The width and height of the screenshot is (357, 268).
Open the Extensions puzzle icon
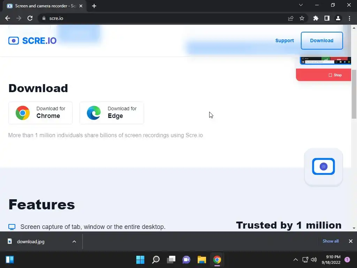[316, 18]
